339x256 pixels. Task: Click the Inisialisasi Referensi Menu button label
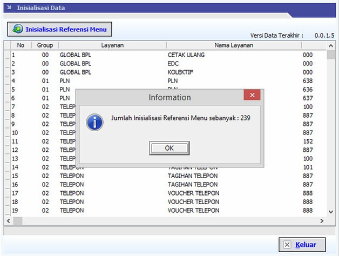(x=66, y=29)
